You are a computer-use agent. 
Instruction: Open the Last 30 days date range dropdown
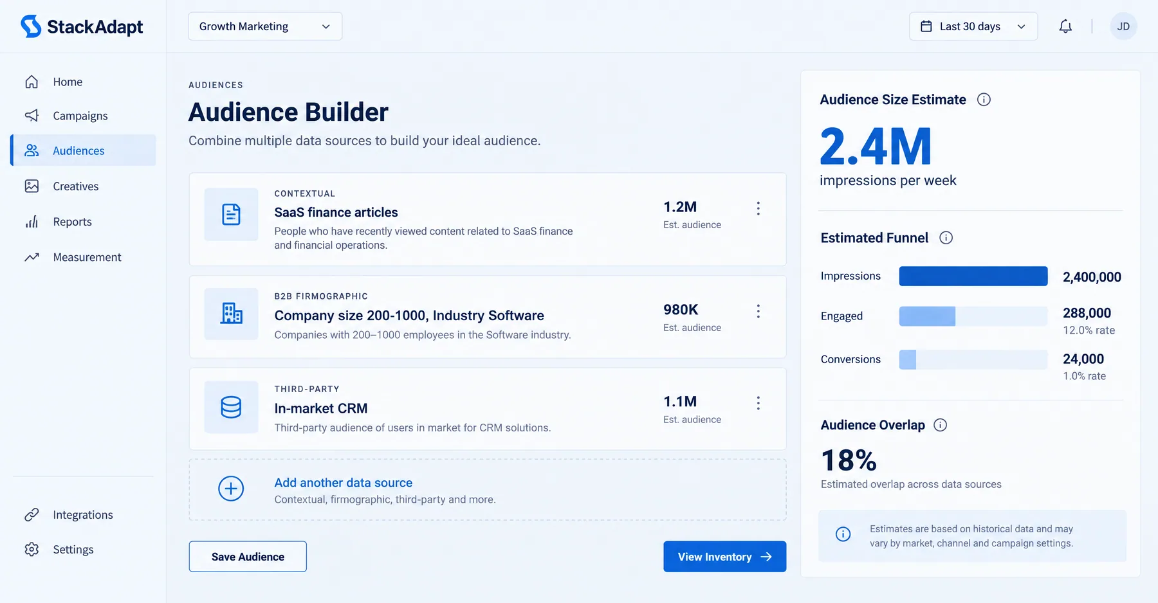tap(973, 26)
